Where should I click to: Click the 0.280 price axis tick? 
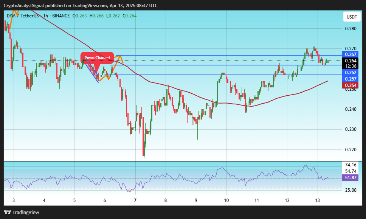[x=351, y=29]
